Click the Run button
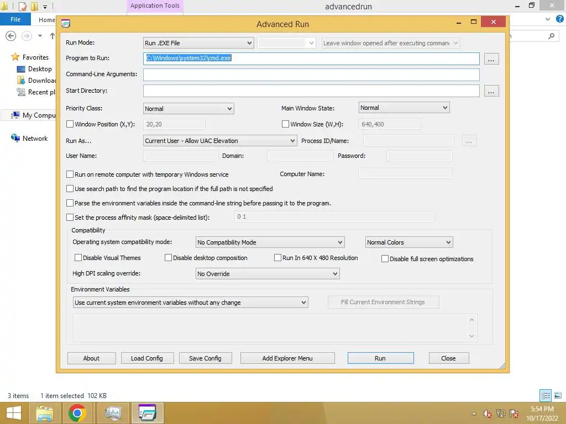The height and width of the screenshot is (424, 566). point(380,358)
